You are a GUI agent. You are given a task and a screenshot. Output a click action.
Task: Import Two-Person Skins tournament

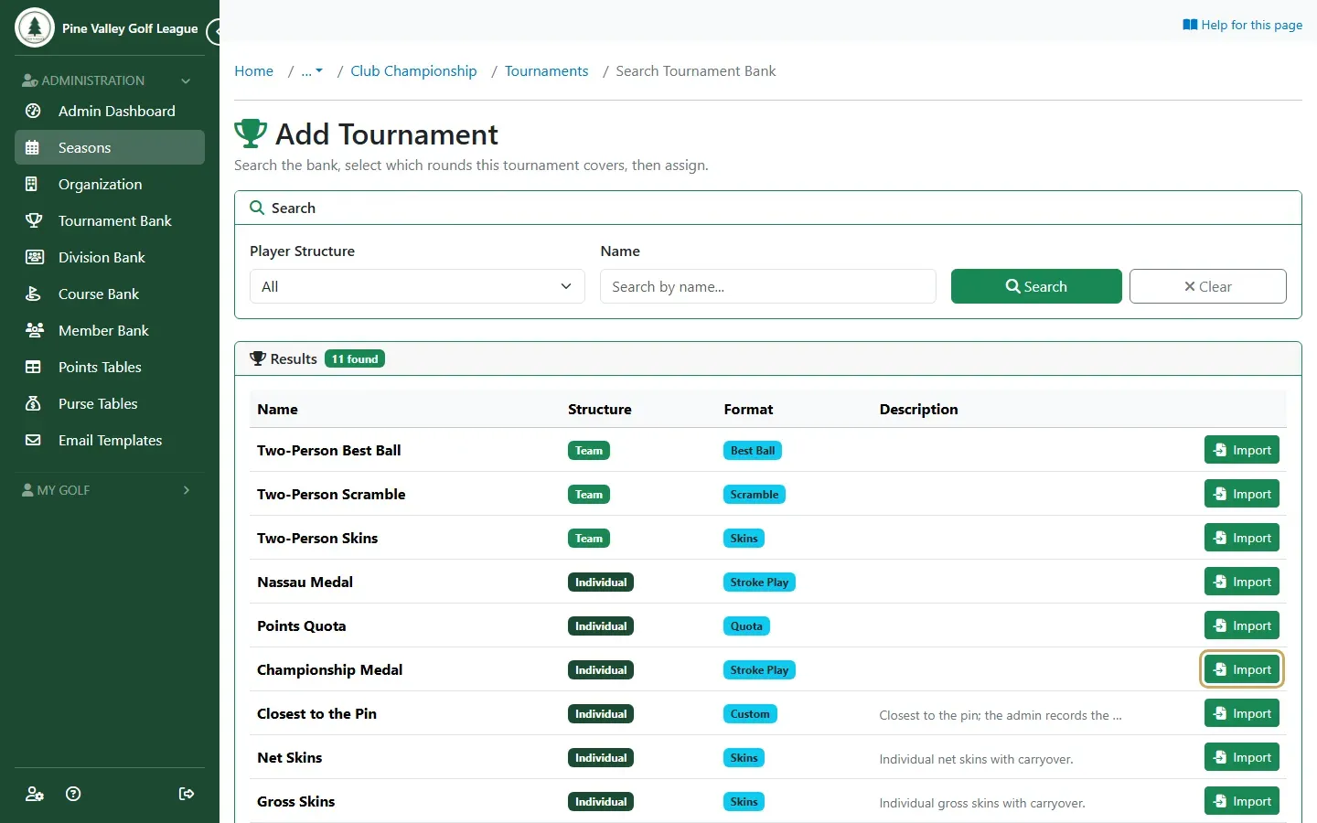pyautogui.click(x=1242, y=538)
